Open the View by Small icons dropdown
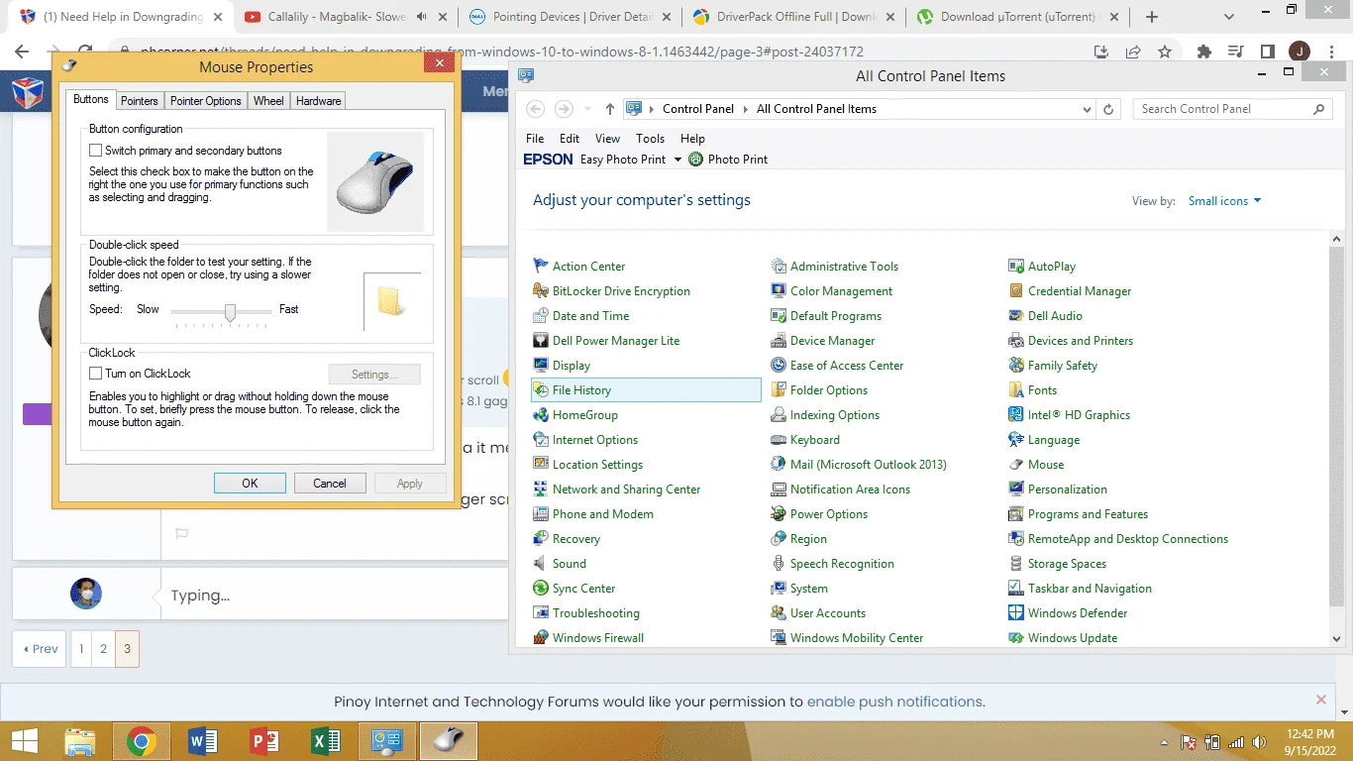1353x761 pixels. [1225, 201]
